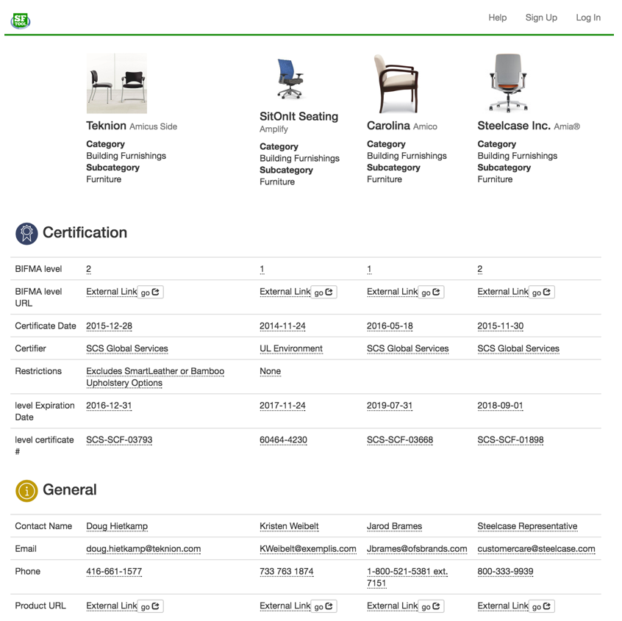Open Carolina BIFMA level URL go button
Screen dimensions: 622x621
pyautogui.click(x=431, y=292)
